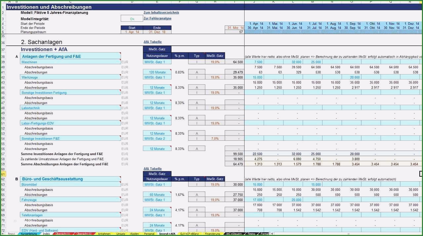Switch to the Kurzanleitung sheet tab
The image size is (423, 236).
[x=29, y=234]
